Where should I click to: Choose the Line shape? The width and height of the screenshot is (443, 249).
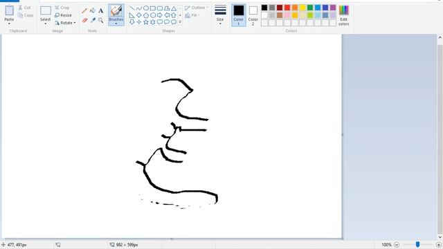132,8
